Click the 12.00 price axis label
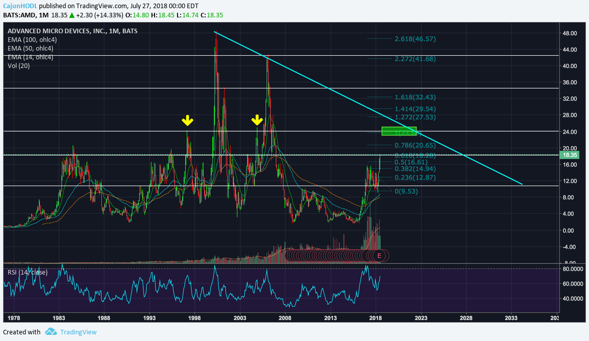Image resolution: width=589 pixels, height=341 pixels. [x=570, y=181]
